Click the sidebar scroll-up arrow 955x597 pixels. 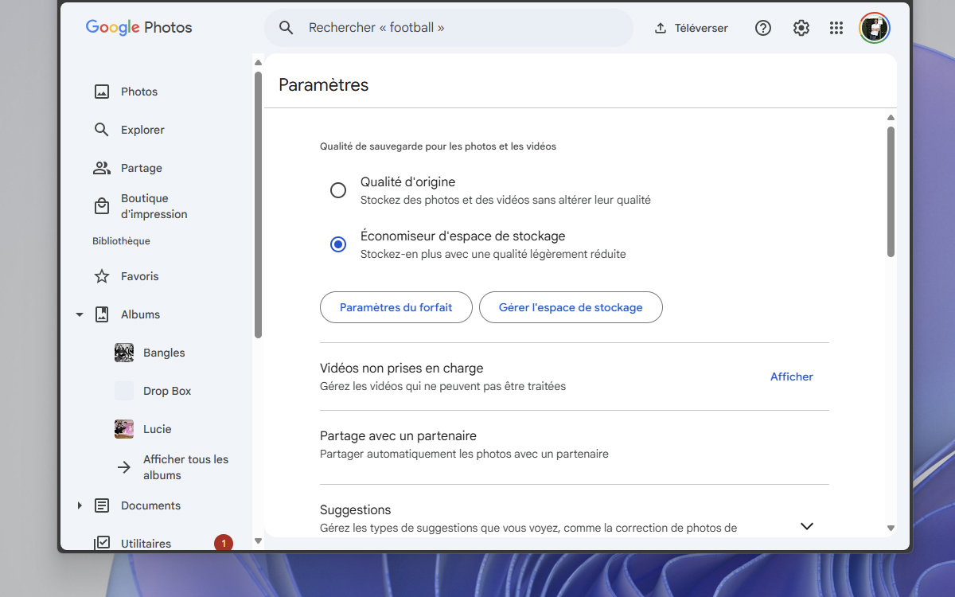tap(258, 61)
